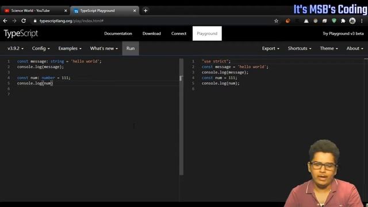This screenshot has width=368, height=207.
Task: Click 'number' type on editor line 4
Action: [x=48, y=78]
